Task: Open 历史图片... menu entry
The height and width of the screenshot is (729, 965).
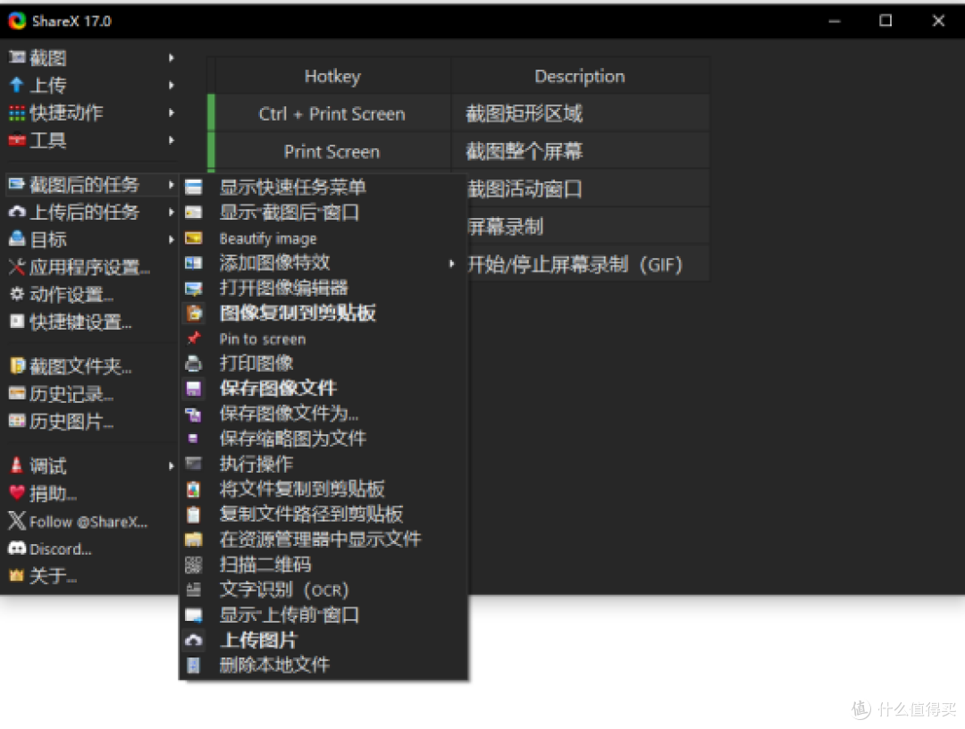Action: tap(91, 422)
